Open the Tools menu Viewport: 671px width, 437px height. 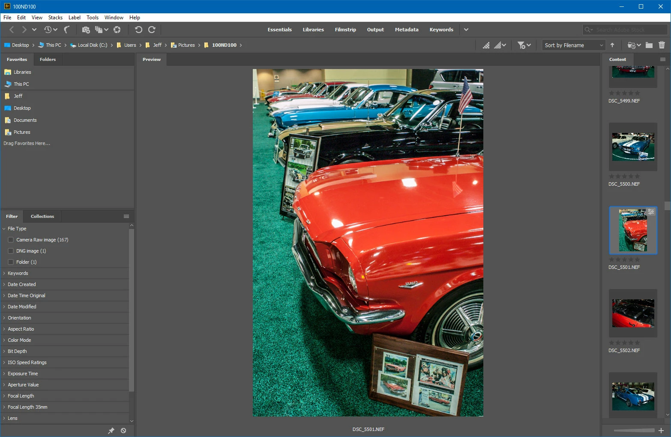(93, 18)
